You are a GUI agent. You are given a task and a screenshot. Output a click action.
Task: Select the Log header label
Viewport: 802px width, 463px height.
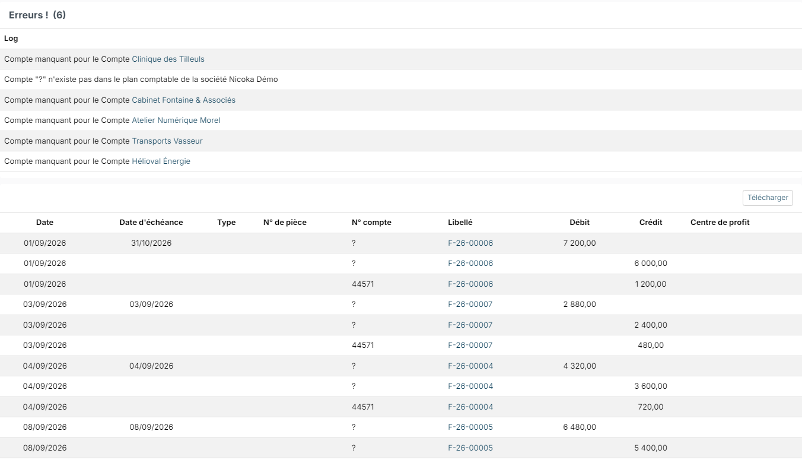tap(11, 38)
